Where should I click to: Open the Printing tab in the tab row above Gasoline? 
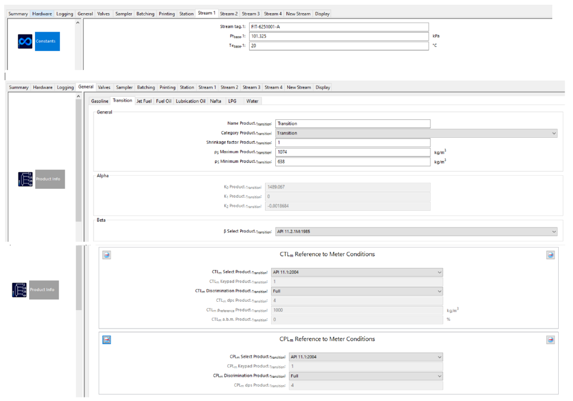pyautogui.click(x=168, y=88)
